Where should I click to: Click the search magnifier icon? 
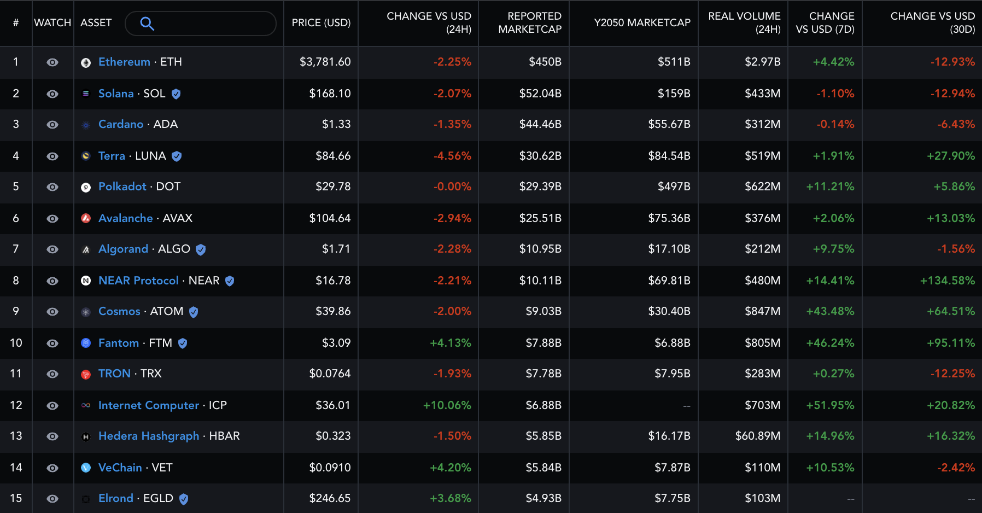(x=147, y=23)
